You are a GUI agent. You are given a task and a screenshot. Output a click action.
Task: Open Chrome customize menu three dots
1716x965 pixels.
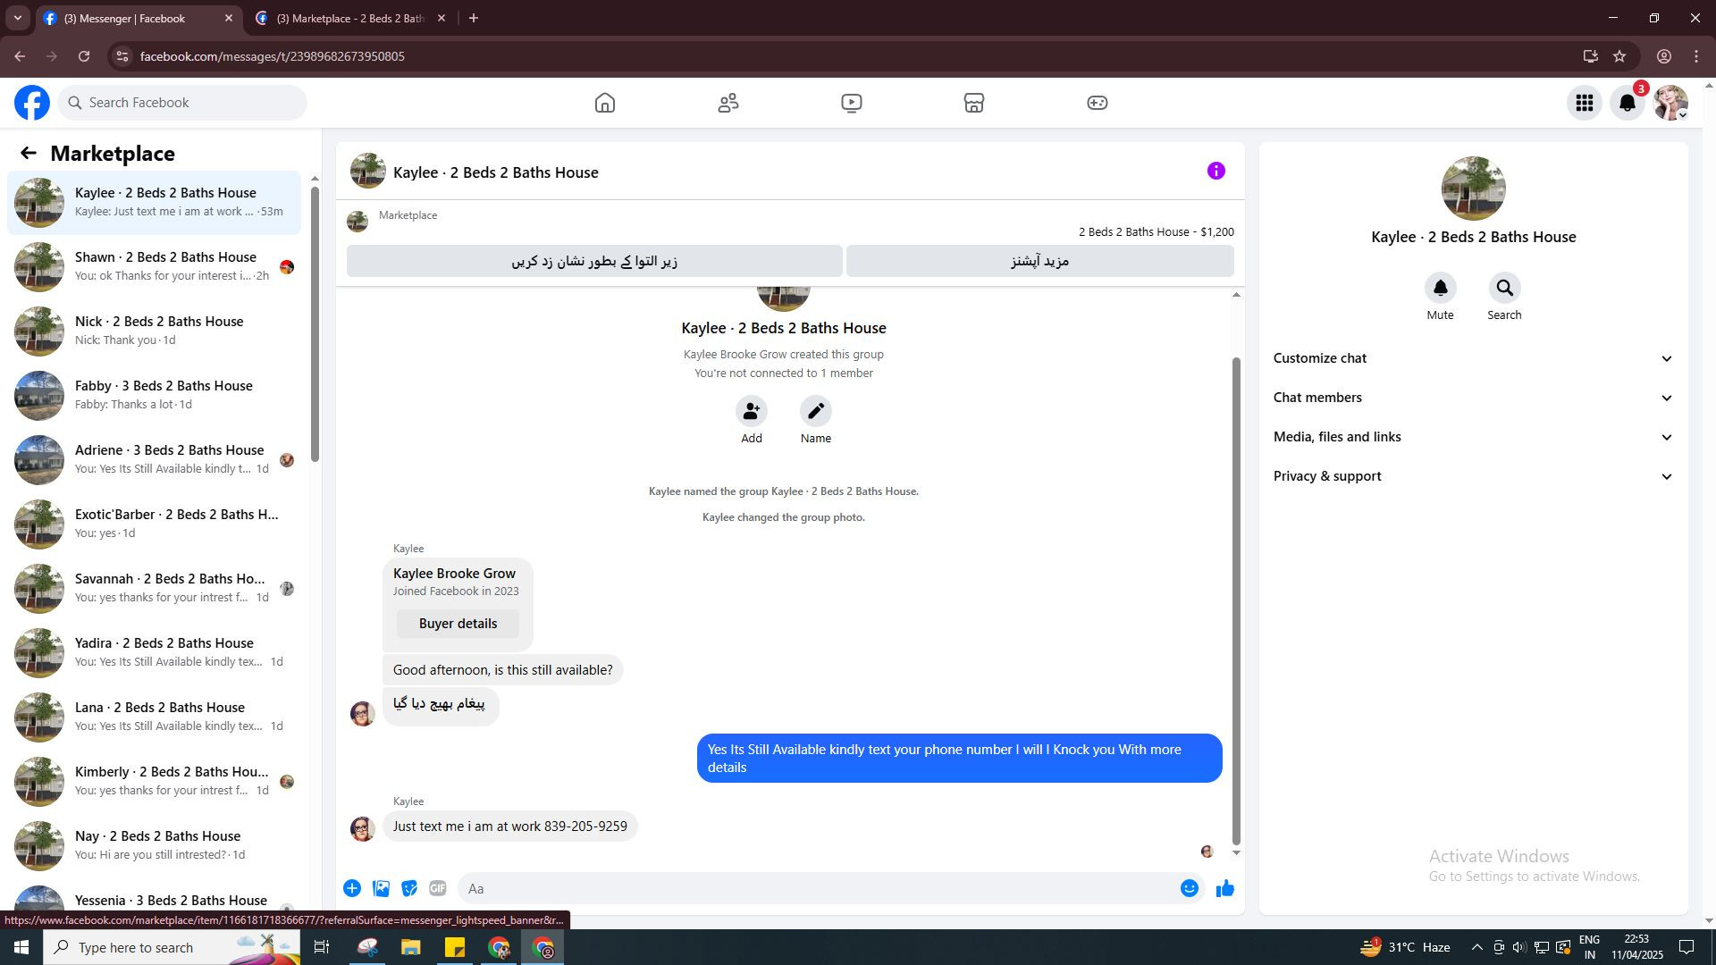click(x=1696, y=56)
